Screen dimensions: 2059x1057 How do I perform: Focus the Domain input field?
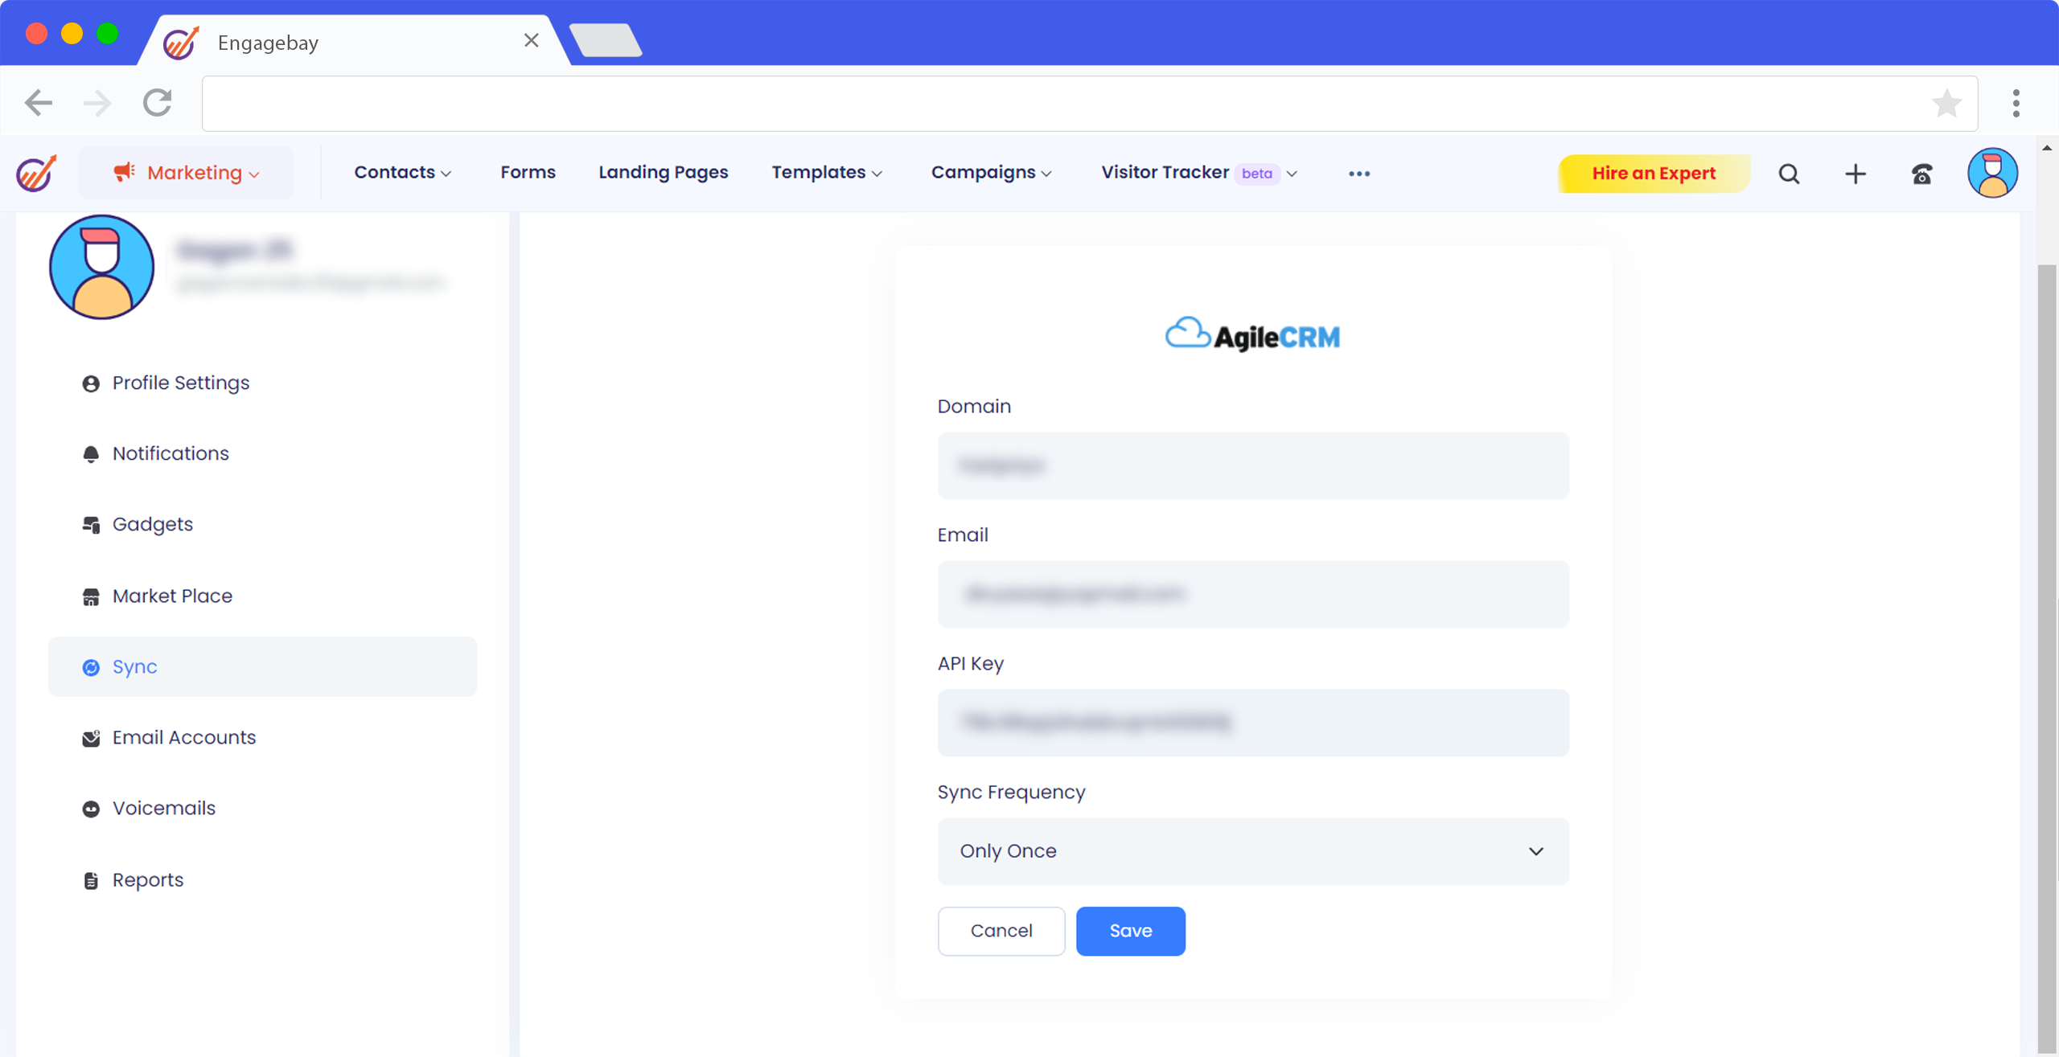tap(1252, 465)
